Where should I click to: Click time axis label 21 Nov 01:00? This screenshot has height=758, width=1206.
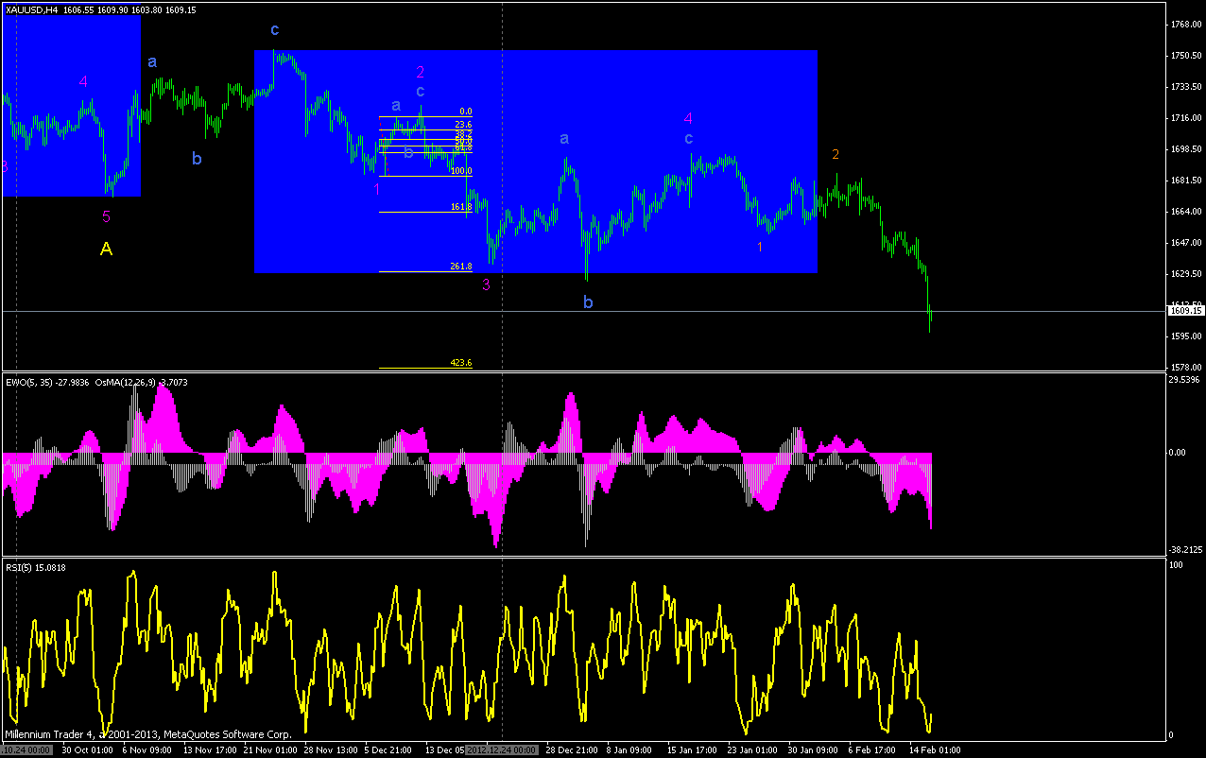269,750
